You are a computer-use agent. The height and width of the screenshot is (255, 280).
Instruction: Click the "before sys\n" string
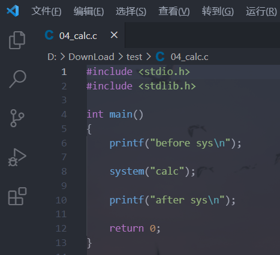coord(190,143)
